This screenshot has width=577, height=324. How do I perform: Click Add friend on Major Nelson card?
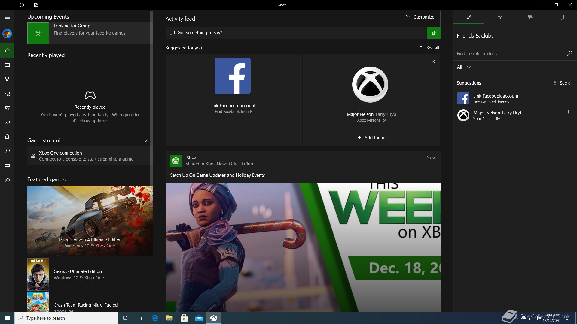[x=371, y=138]
